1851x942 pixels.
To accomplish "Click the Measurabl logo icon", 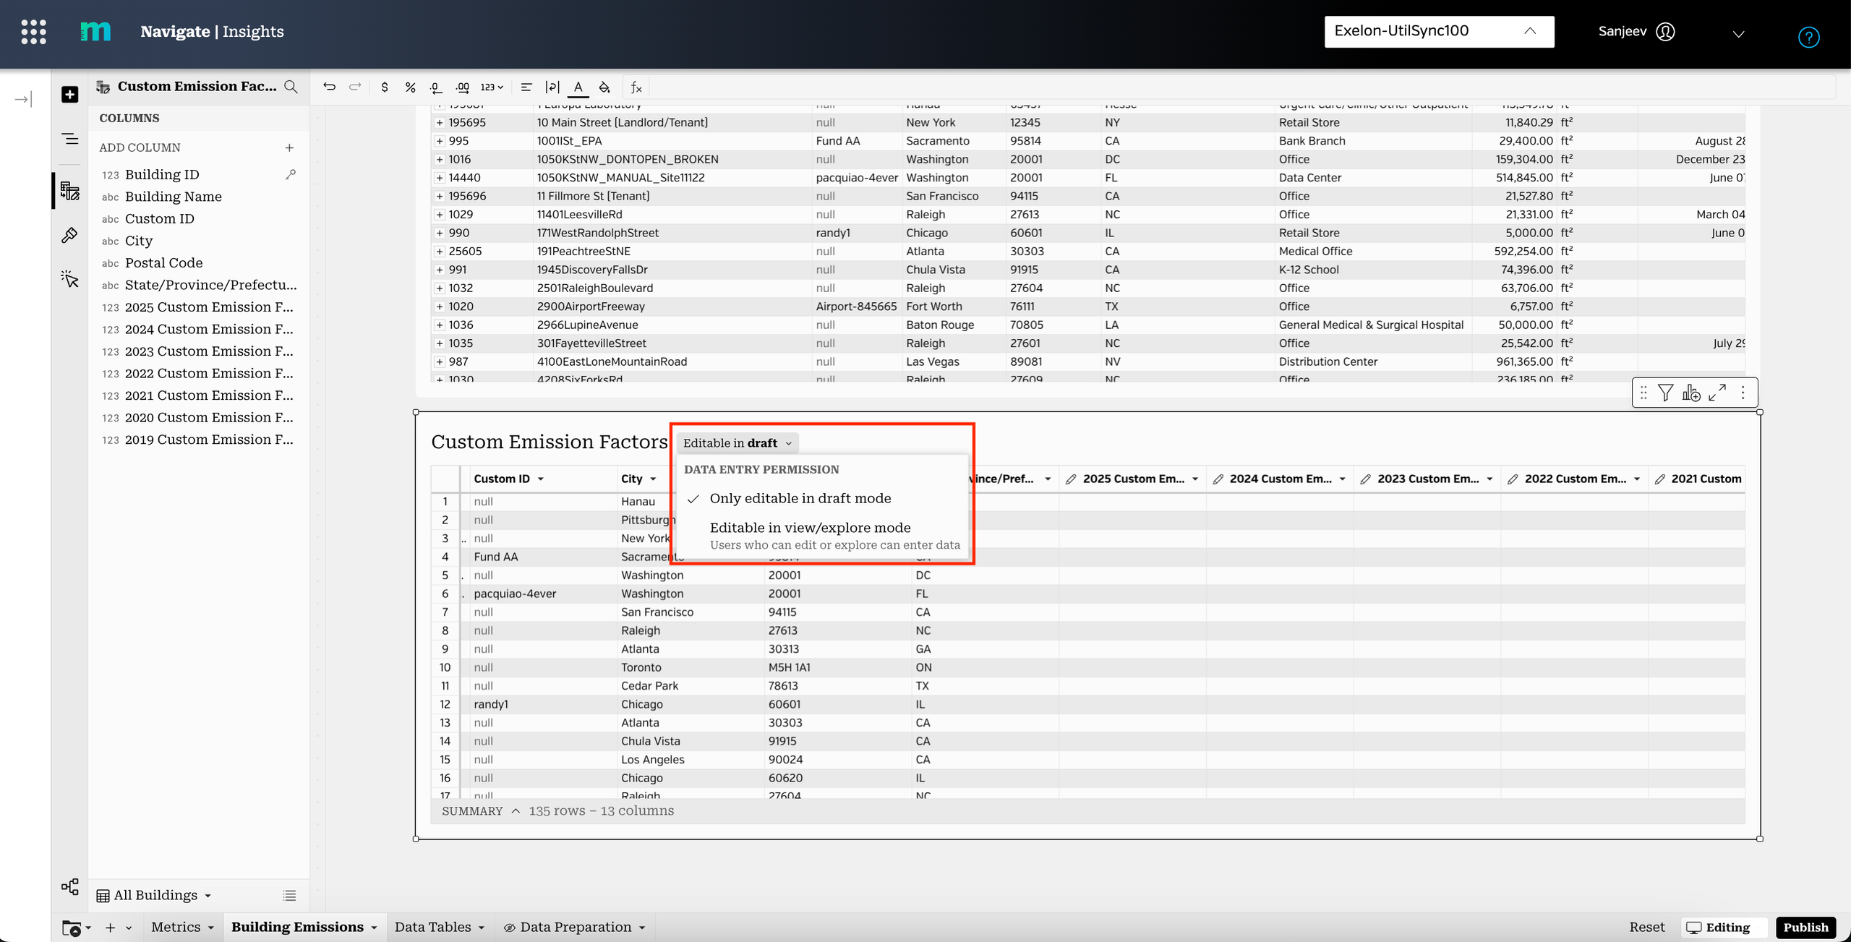I will 95,32.
